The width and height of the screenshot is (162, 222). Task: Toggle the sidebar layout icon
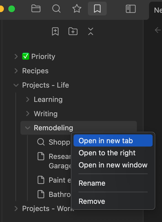coord(131,9)
